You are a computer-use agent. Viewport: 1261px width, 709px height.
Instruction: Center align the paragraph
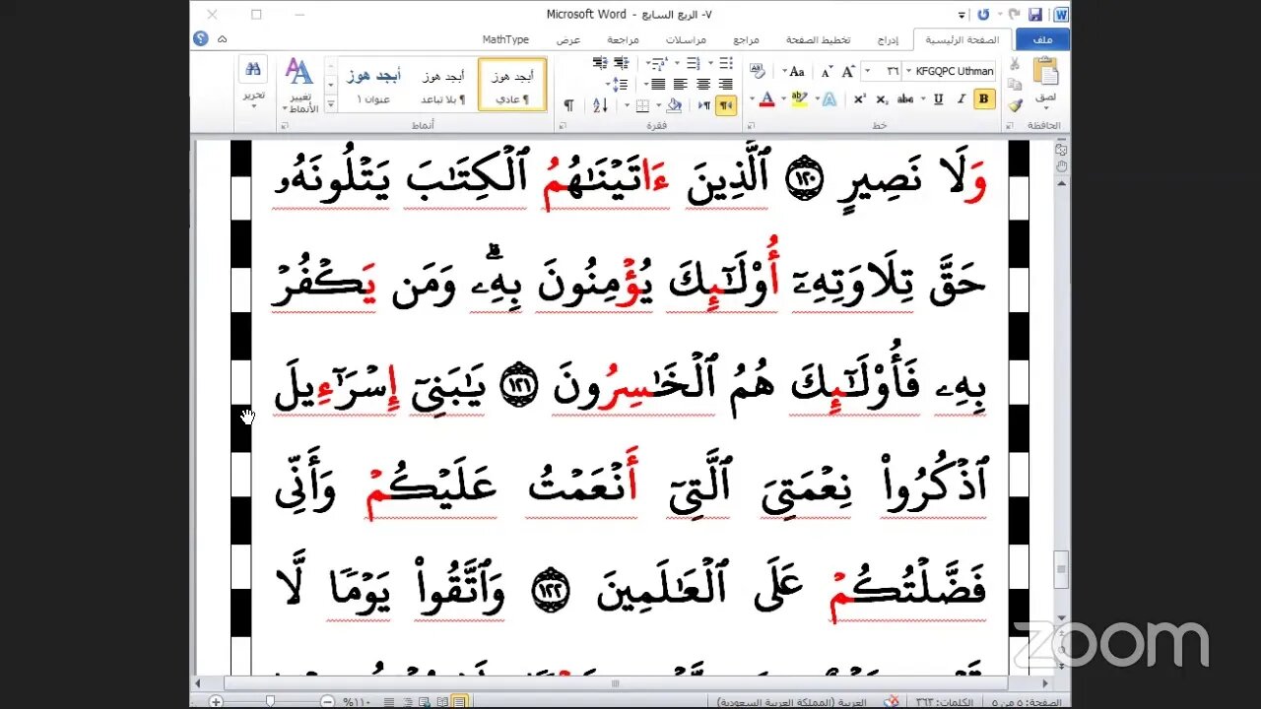[703, 84]
